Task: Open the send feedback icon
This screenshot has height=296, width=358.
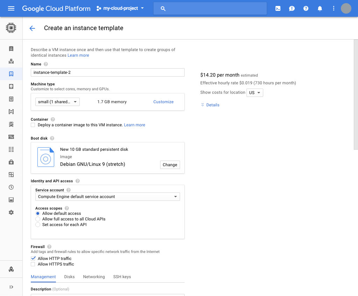Action: (292, 8)
